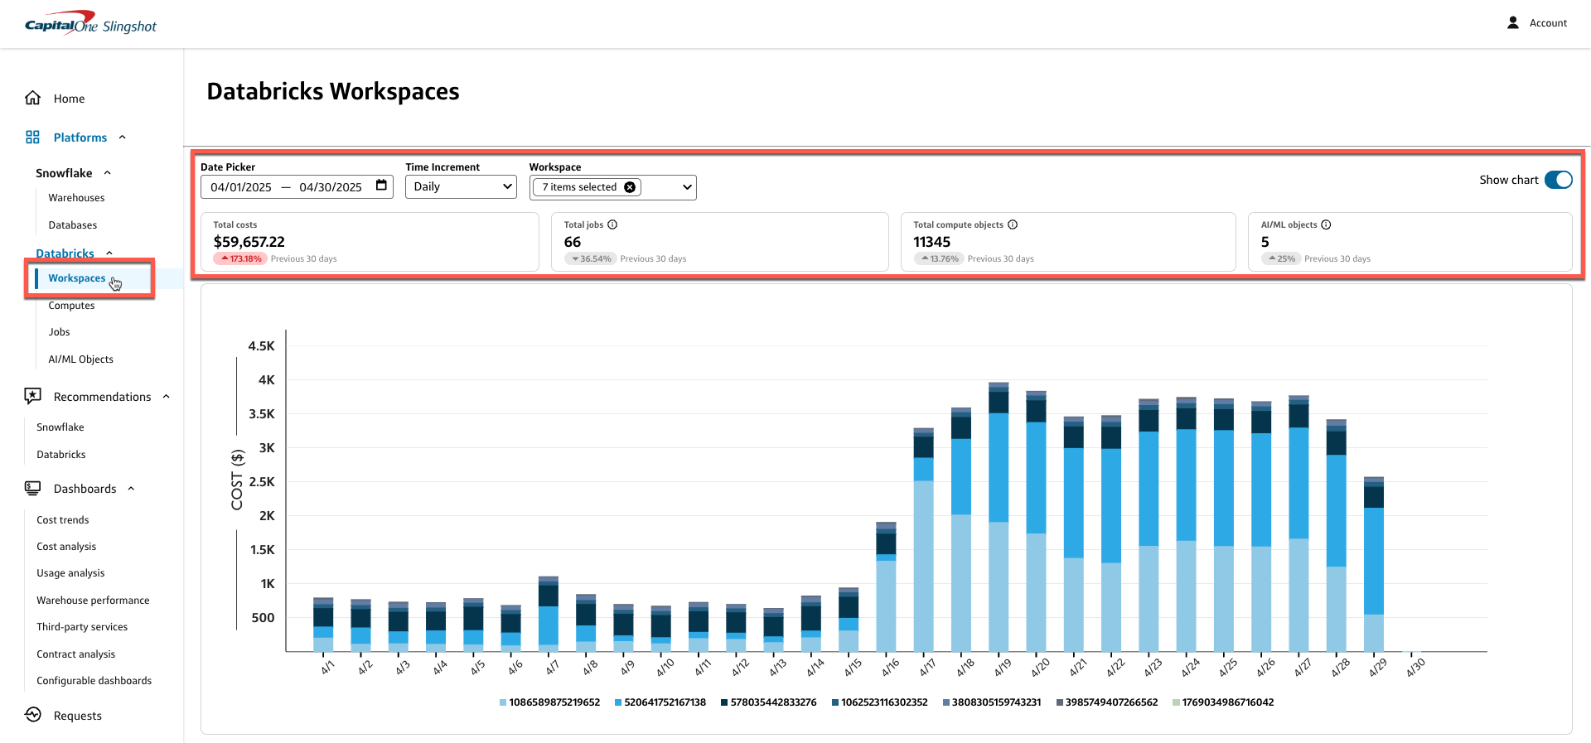
Task: Select Workspaces under Databricks
Action: pos(76,278)
